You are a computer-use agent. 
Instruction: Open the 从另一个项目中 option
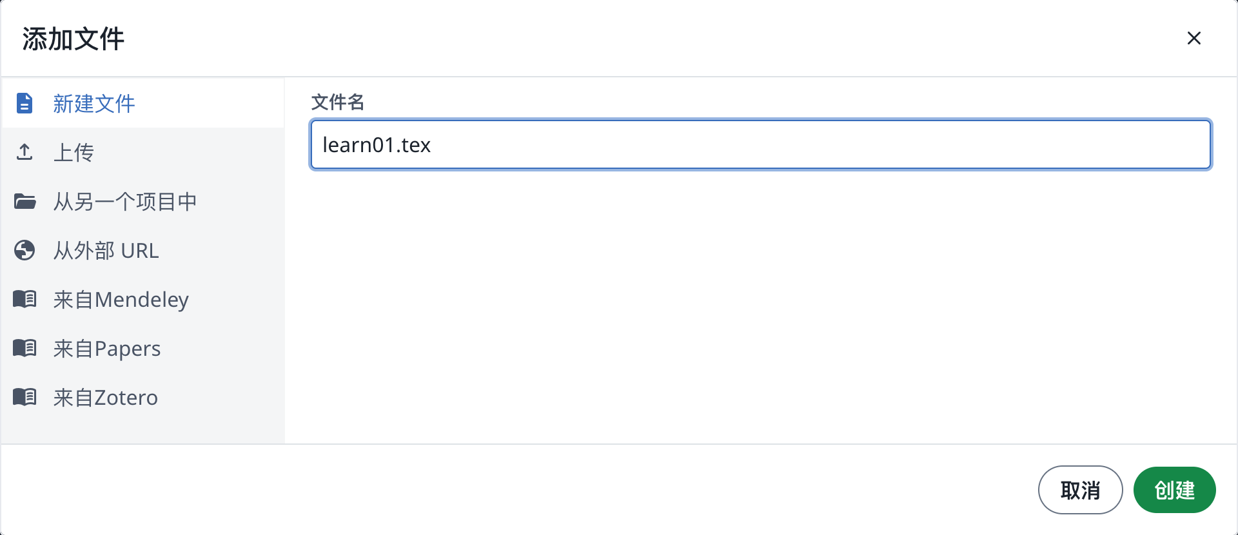coord(142,201)
